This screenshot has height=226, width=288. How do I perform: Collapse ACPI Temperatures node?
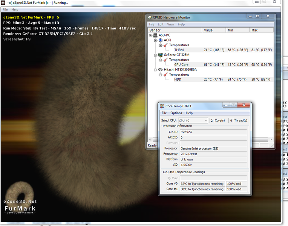pos(161,45)
